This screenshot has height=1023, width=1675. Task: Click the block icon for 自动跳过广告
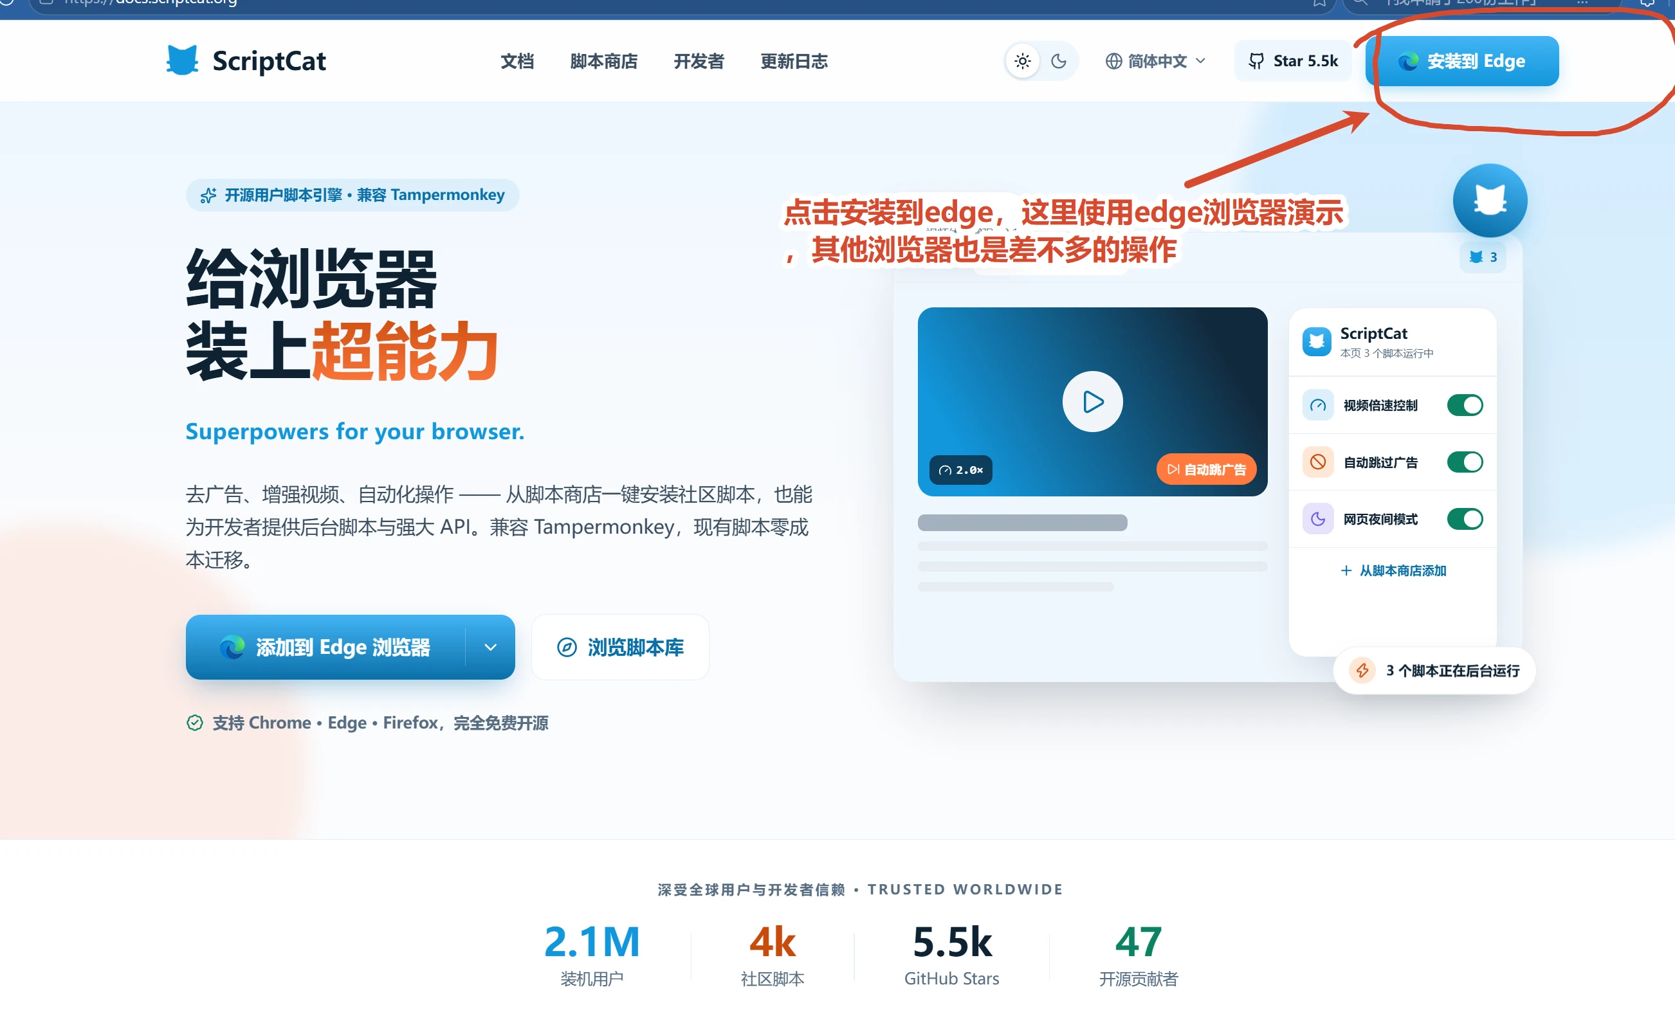1317,462
